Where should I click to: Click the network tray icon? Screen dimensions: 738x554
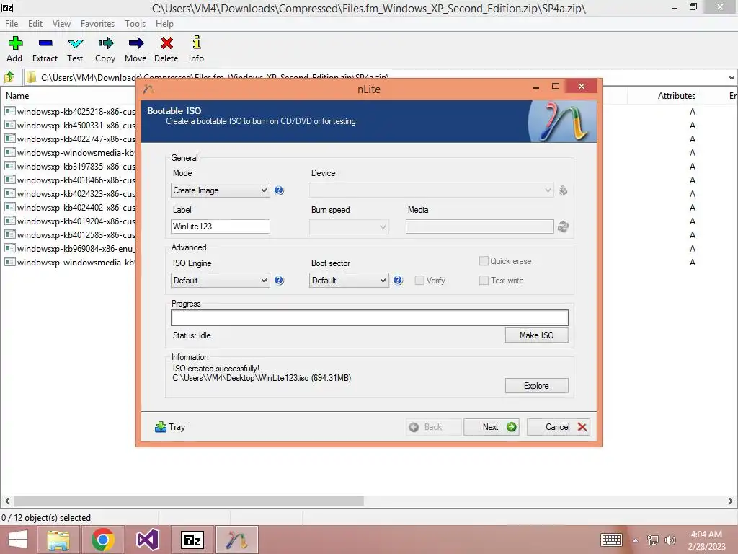pyautogui.click(x=653, y=540)
